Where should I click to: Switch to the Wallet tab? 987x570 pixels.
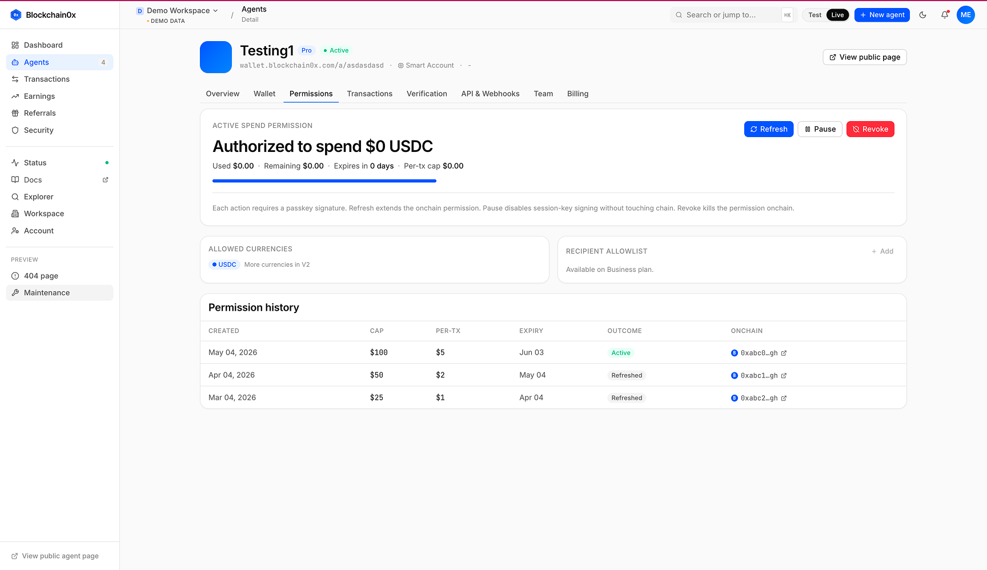click(x=264, y=94)
